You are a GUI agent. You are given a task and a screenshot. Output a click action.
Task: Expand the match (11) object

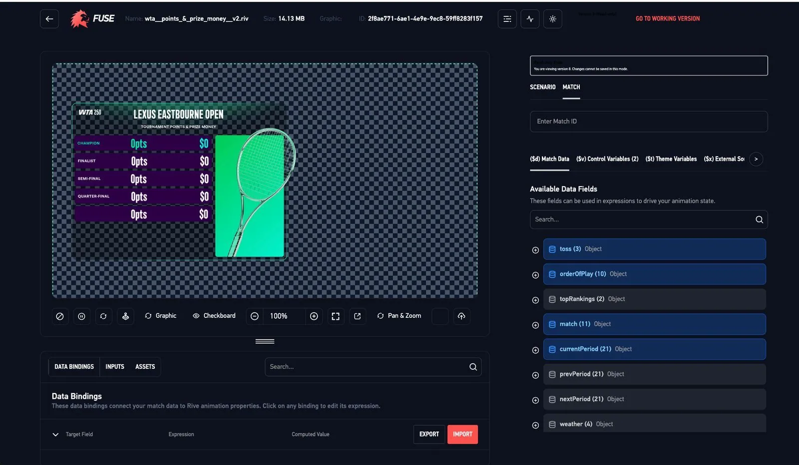point(535,325)
